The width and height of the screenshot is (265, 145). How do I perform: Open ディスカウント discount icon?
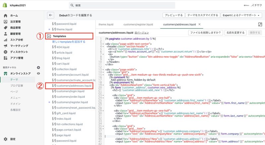coord(6,52)
